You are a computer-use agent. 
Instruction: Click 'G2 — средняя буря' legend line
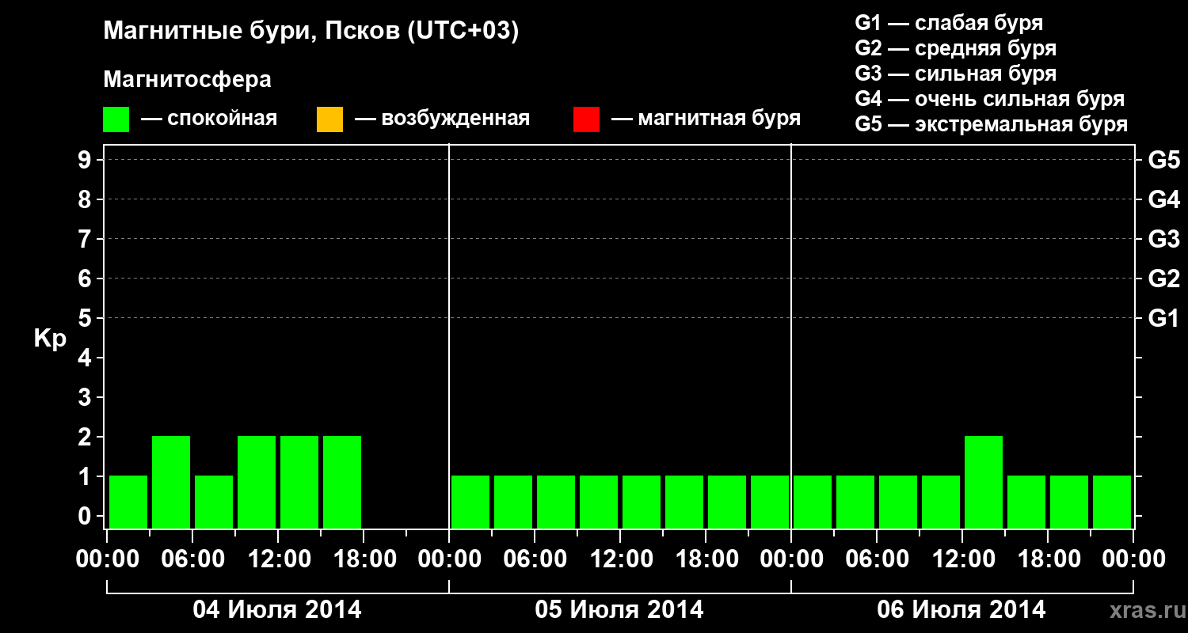(956, 48)
